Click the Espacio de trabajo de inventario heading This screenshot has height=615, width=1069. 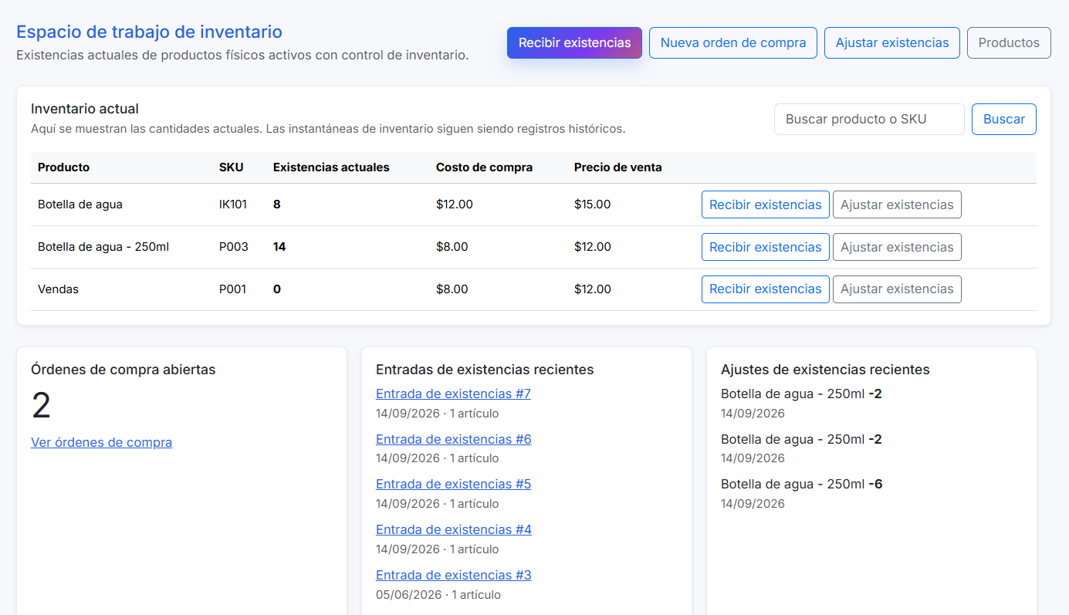pos(149,32)
